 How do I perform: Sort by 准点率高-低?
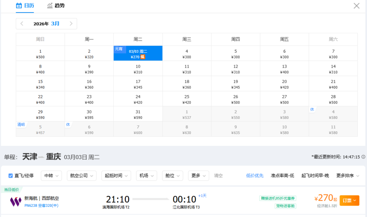pyautogui.click(x=282, y=176)
